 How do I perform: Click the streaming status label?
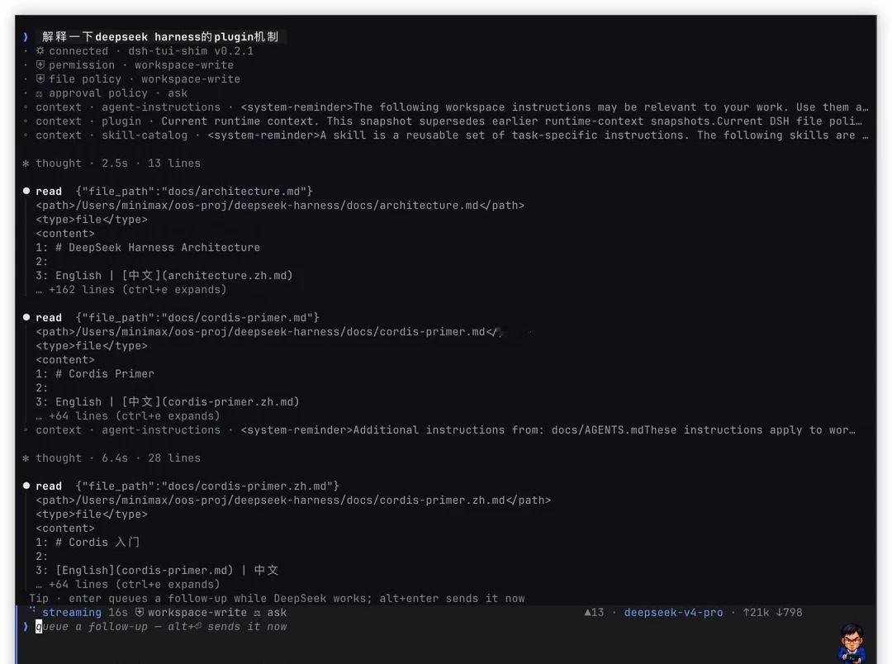(x=72, y=613)
